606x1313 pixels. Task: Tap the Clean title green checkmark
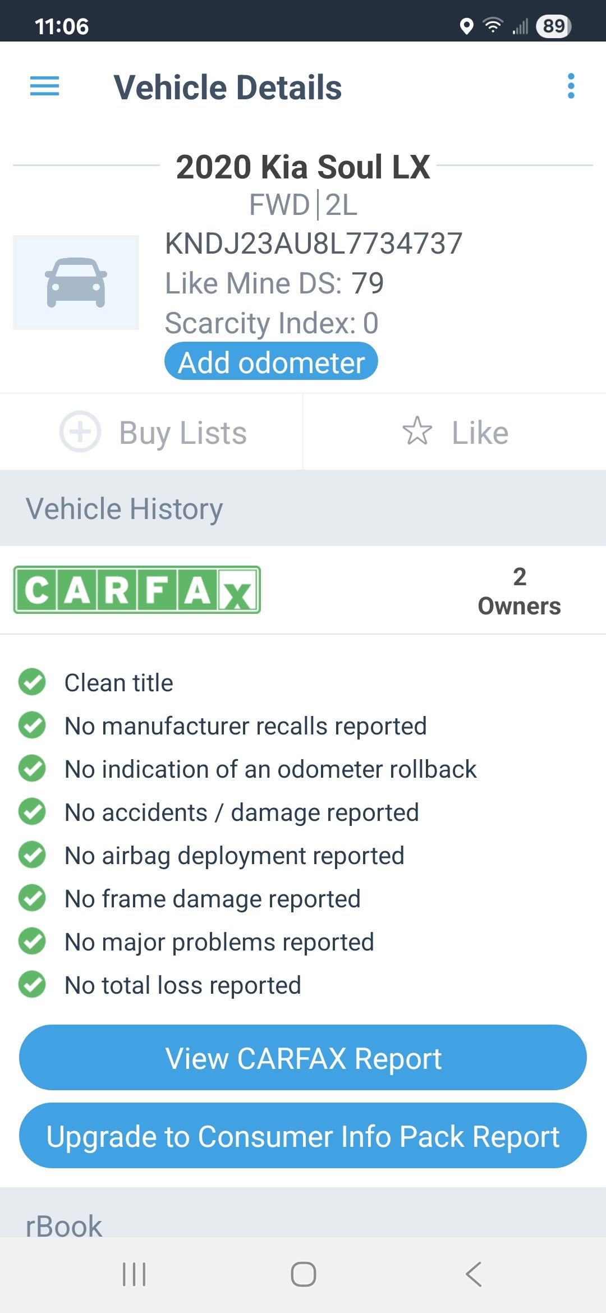pos(33,682)
